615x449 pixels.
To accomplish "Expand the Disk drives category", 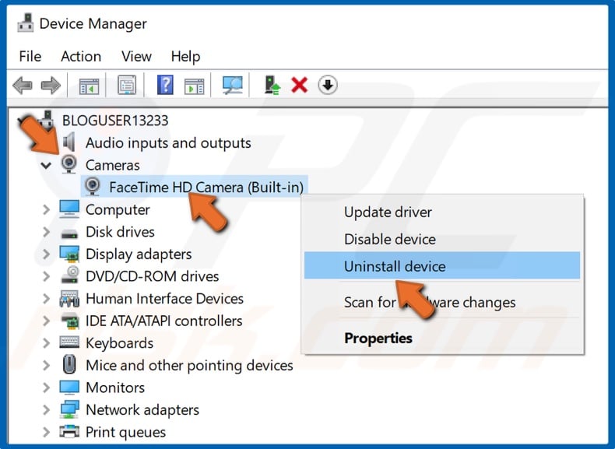I will pyautogui.click(x=46, y=232).
